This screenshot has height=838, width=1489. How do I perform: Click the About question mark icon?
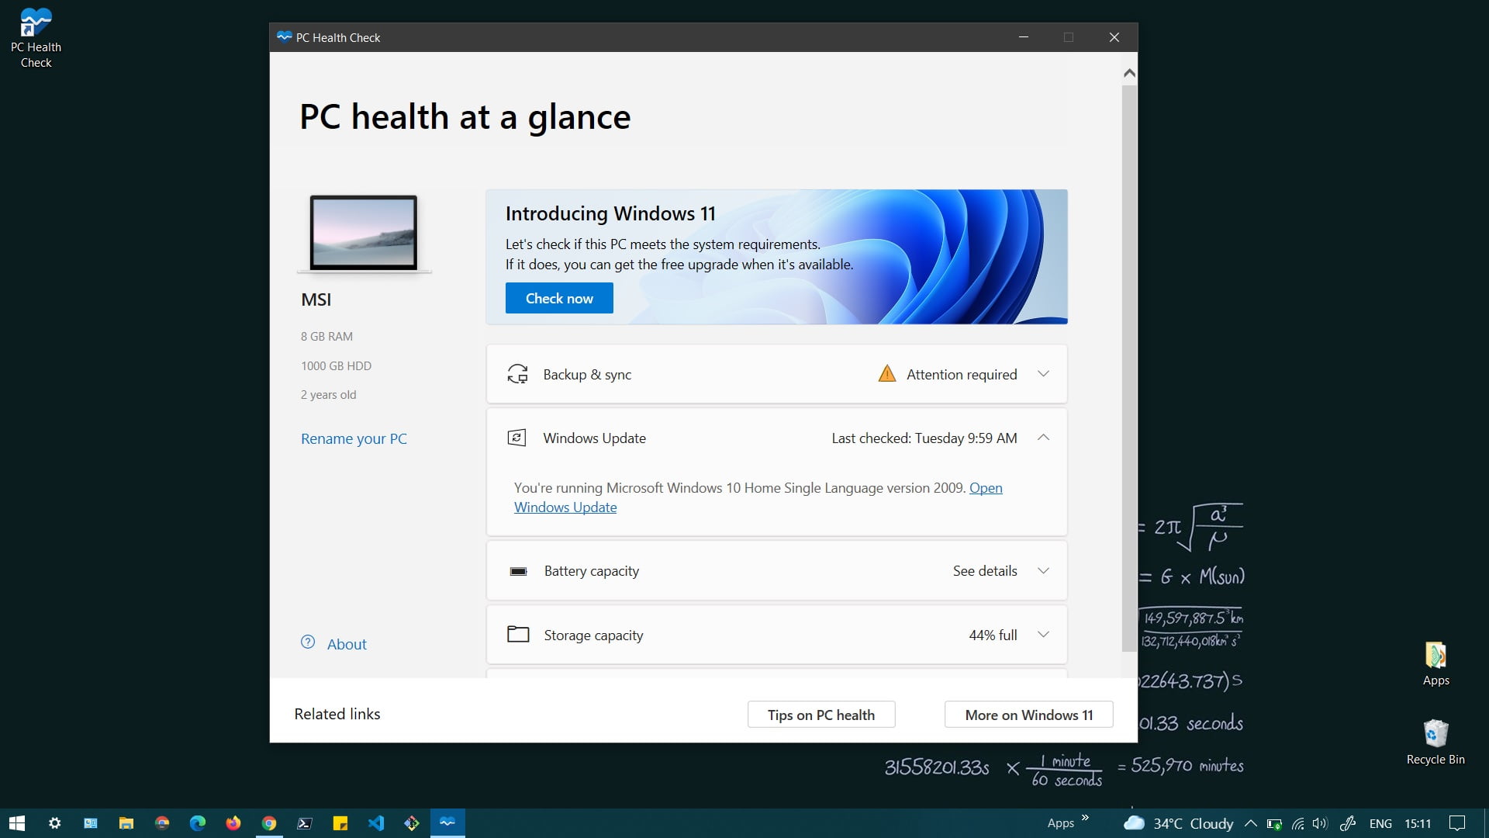pyautogui.click(x=308, y=642)
